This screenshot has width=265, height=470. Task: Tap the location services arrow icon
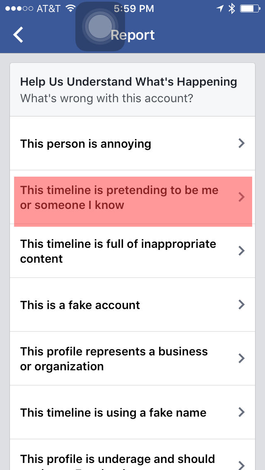click(x=219, y=8)
